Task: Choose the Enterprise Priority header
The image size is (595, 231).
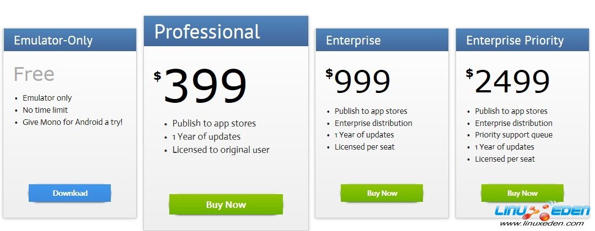Action: click(x=514, y=41)
